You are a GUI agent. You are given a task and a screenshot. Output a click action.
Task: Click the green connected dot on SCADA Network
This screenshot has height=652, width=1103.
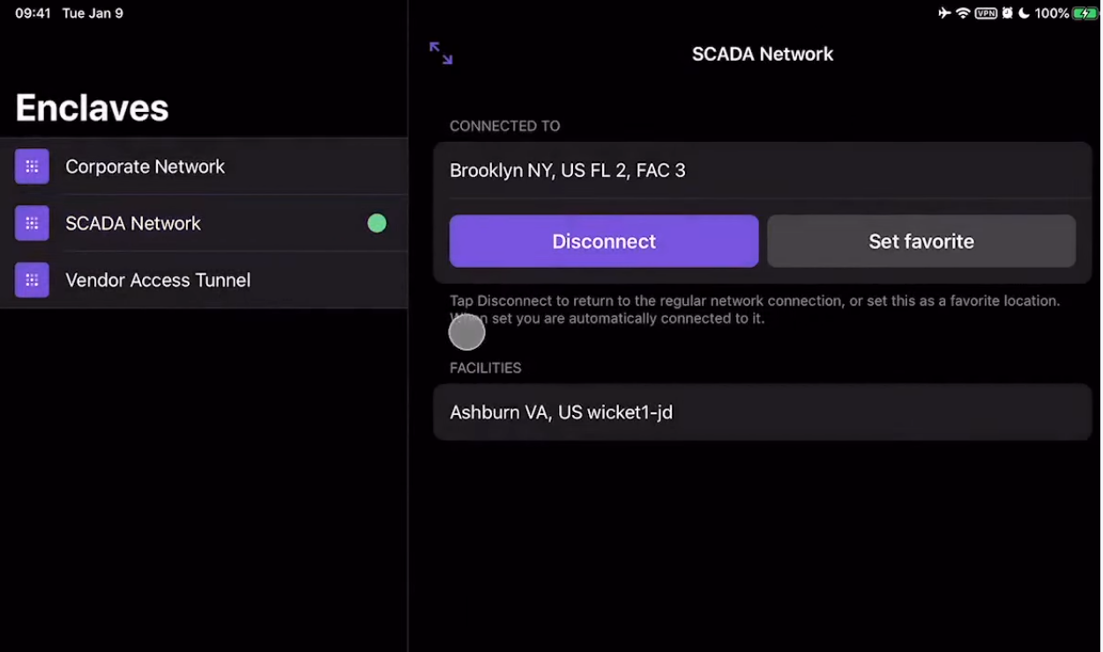pos(376,224)
